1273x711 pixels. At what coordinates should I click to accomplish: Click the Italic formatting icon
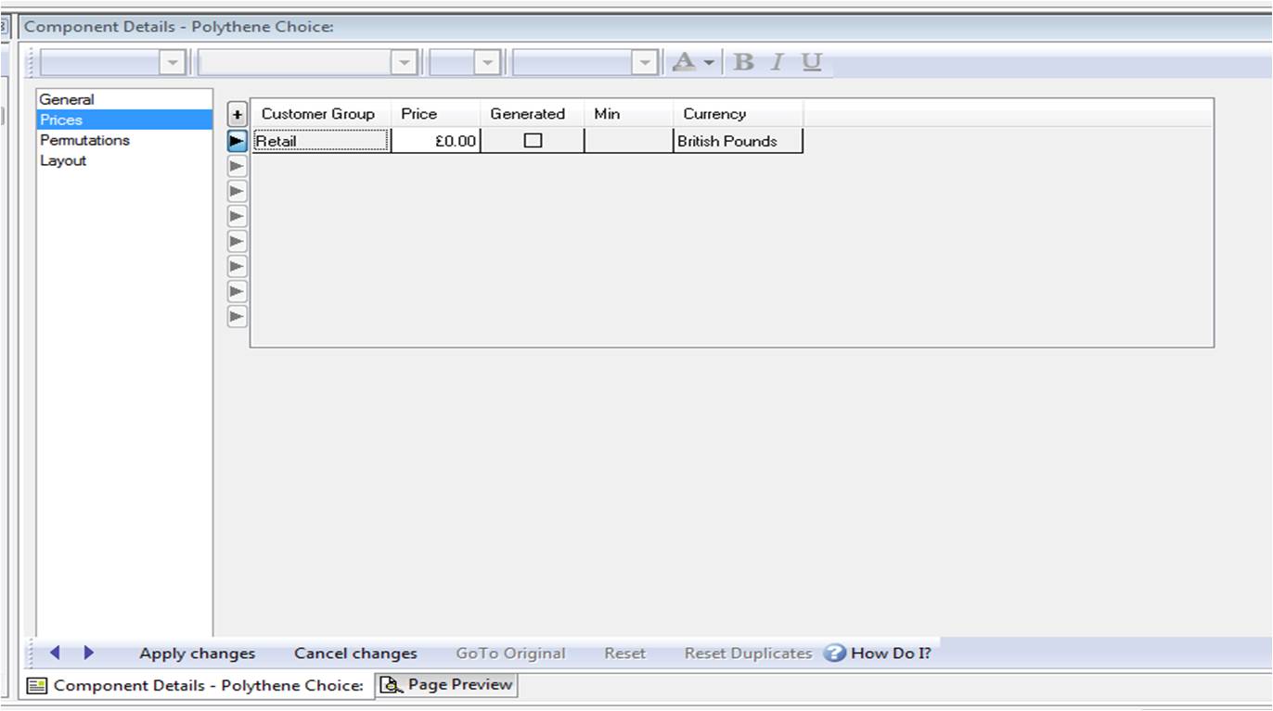tap(778, 62)
